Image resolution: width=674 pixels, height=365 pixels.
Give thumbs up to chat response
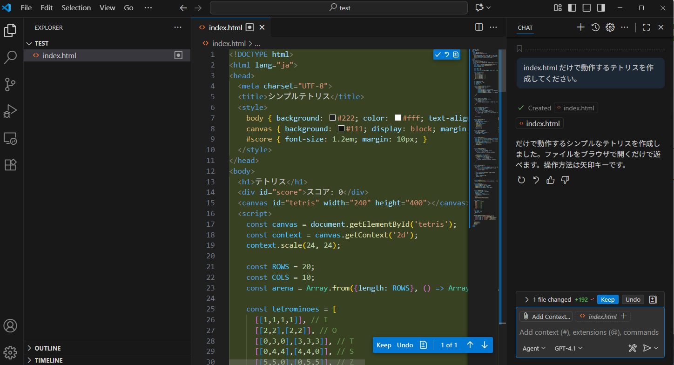coord(551,180)
